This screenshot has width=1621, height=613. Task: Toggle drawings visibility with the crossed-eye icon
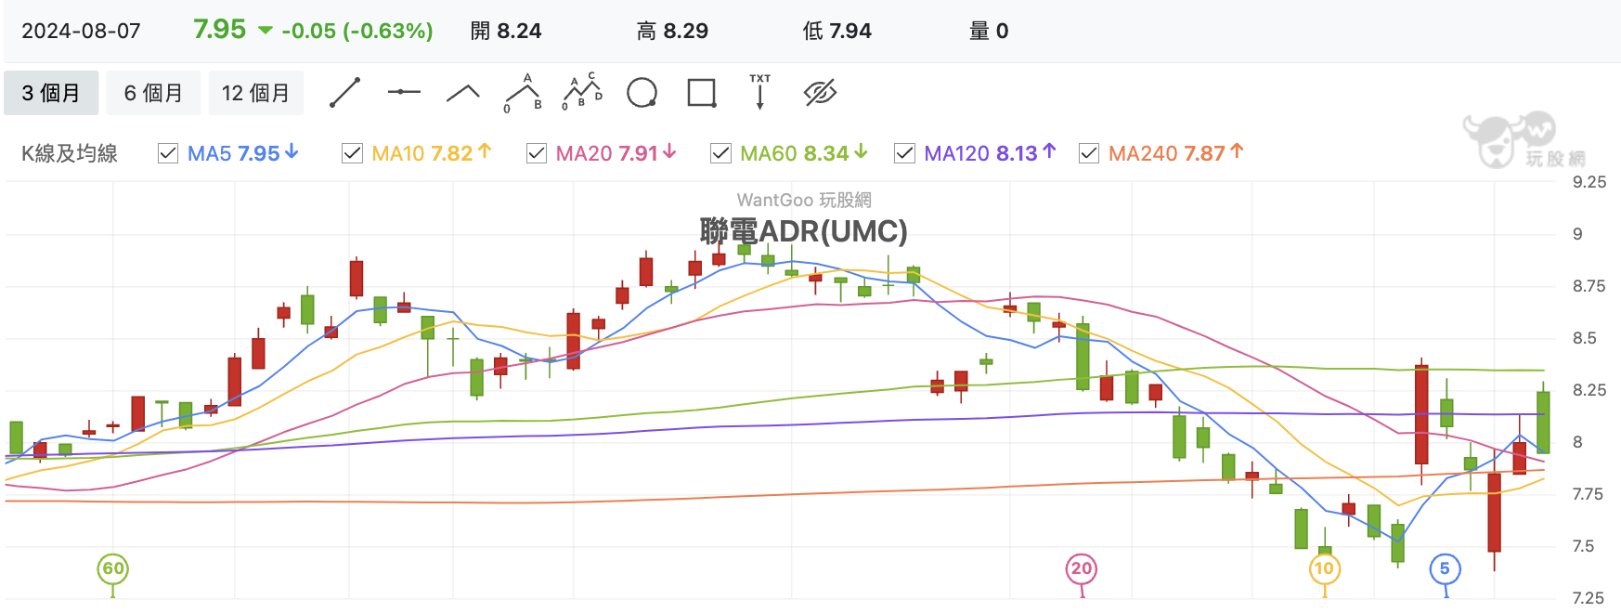point(820,93)
